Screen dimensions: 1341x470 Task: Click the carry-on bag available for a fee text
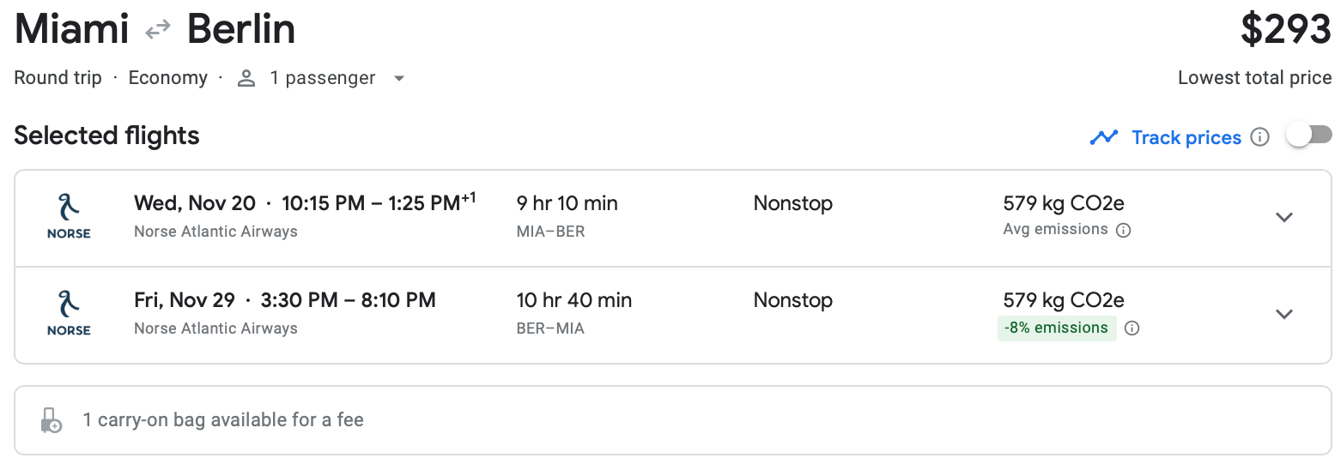click(223, 420)
